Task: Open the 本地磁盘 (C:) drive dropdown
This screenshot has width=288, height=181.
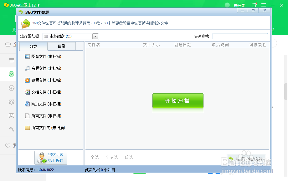Action: 95,36
